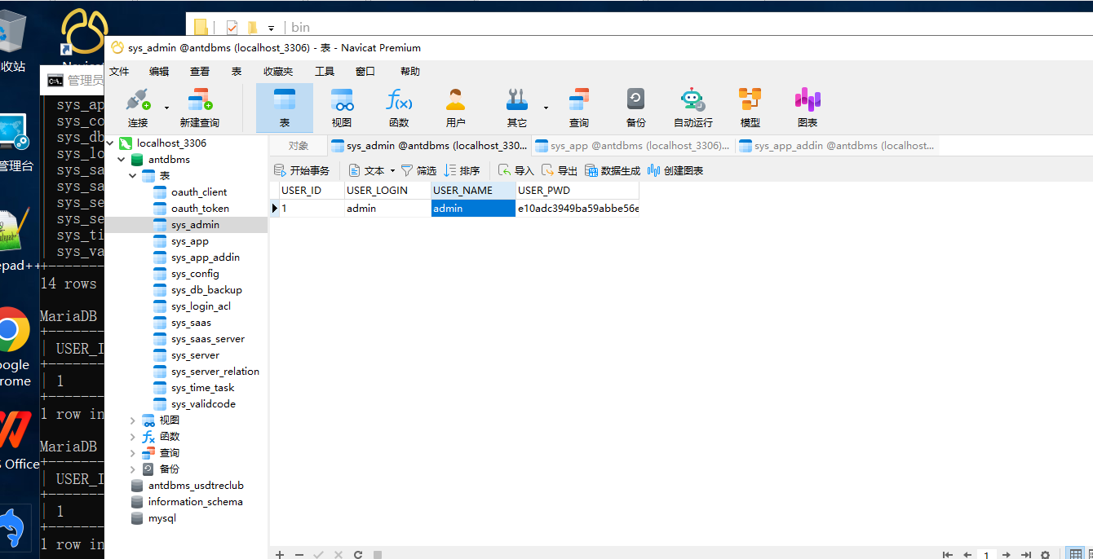Expand the Functions tree node
1093x559 pixels.
coord(133,436)
